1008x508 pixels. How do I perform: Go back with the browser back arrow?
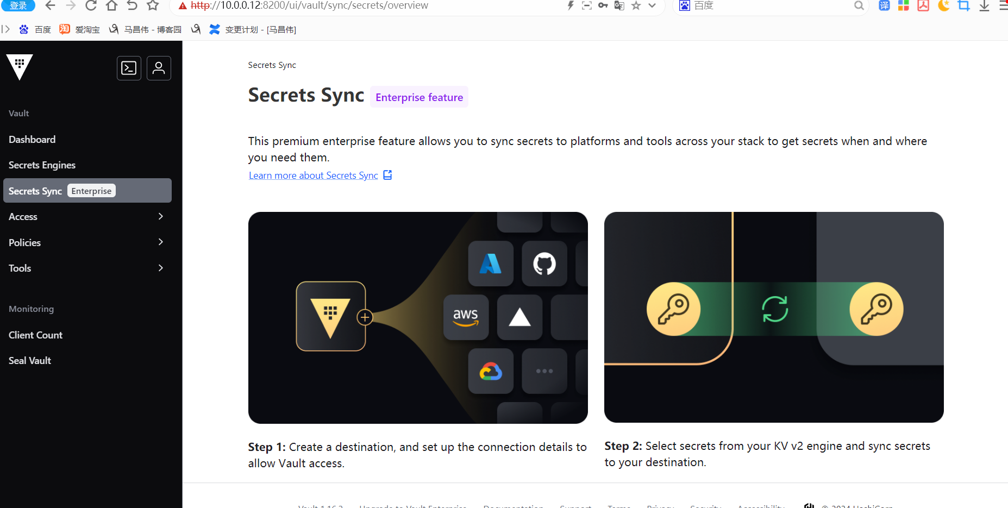click(x=50, y=5)
